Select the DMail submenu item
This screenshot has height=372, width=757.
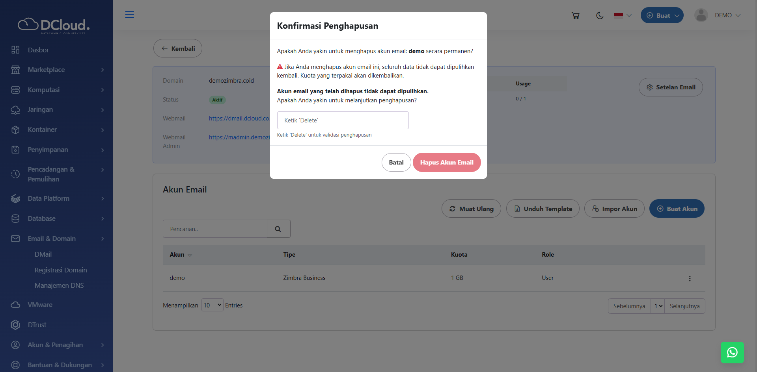tap(43, 254)
